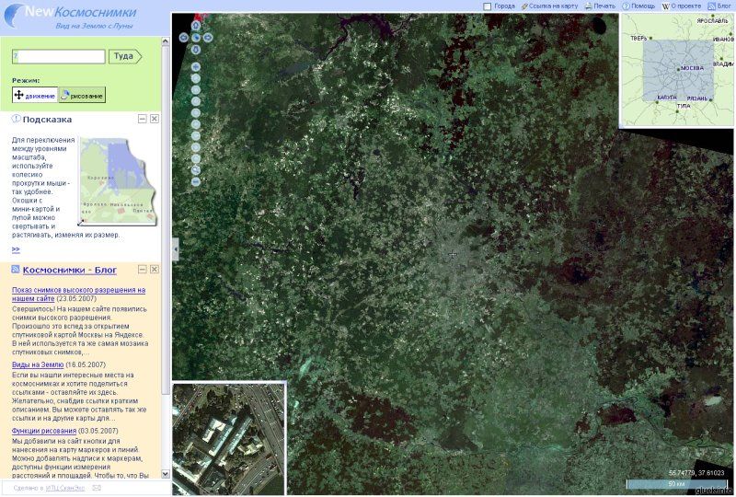The width and height of the screenshot is (736, 497).
Task: Pan the map up with the arrow
Action: point(196,26)
